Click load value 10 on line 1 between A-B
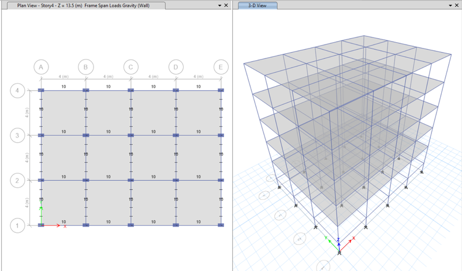The width and height of the screenshot is (462, 271). click(64, 222)
